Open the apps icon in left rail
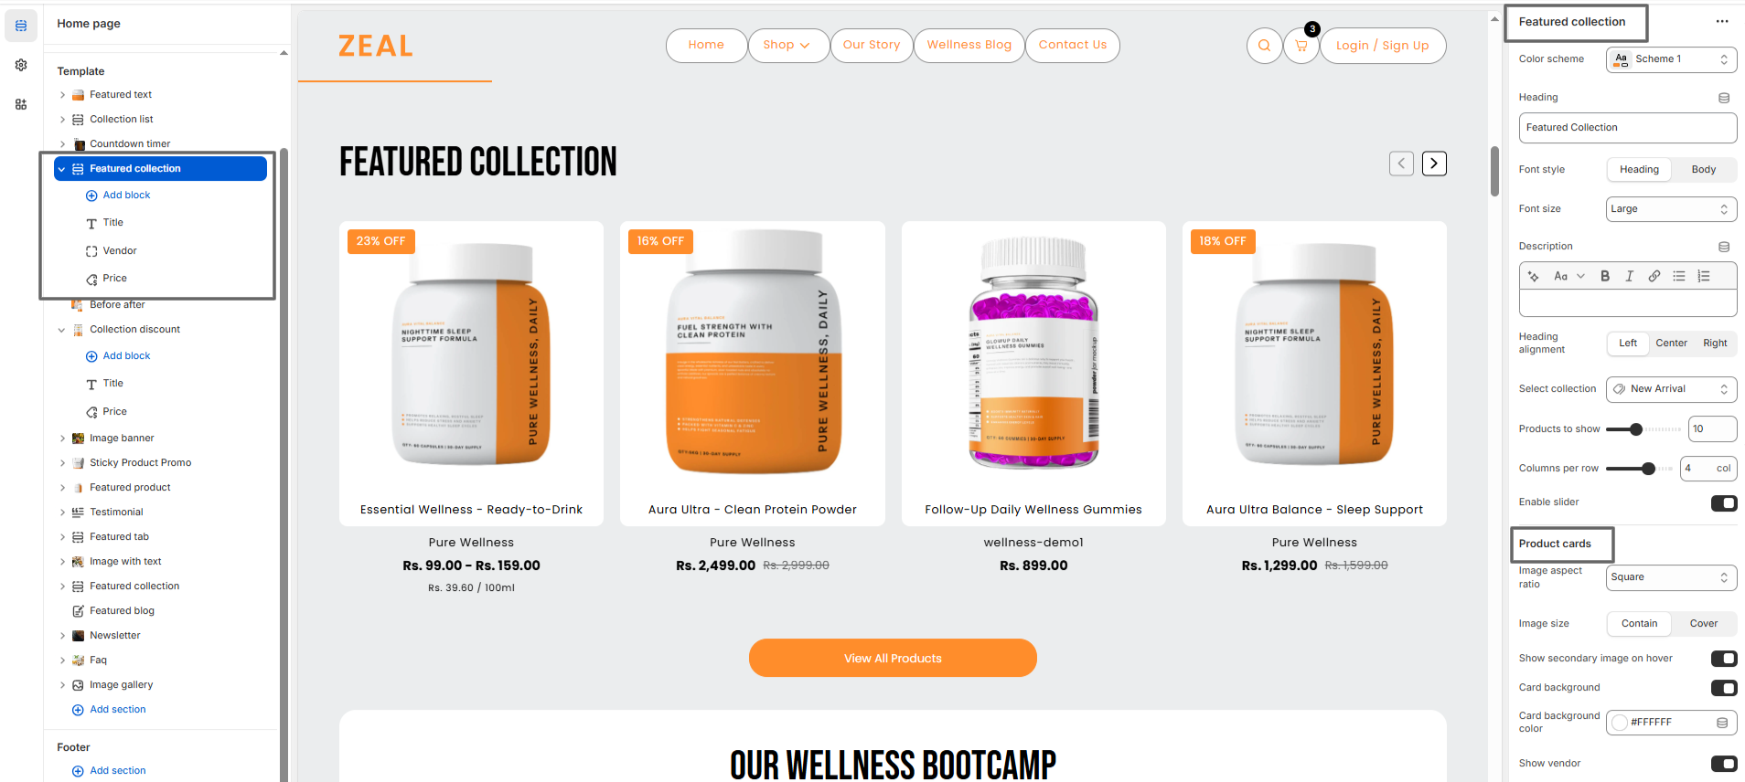 pos(21,104)
